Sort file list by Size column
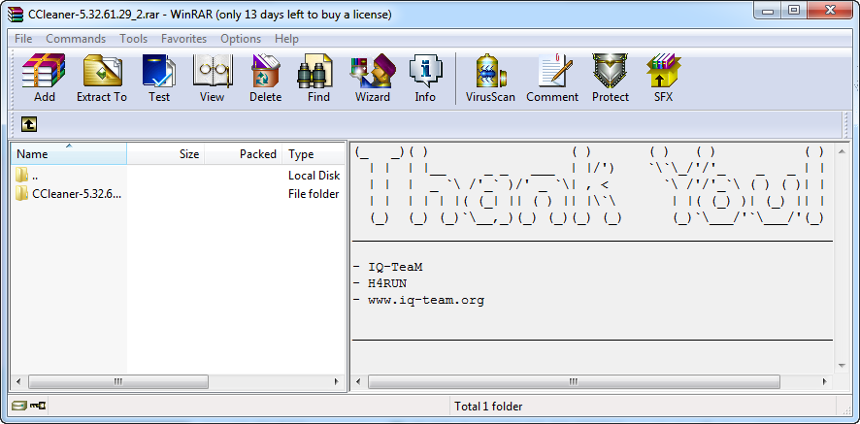Image resolution: width=860 pixels, height=424 pixels. coord(166,154)
